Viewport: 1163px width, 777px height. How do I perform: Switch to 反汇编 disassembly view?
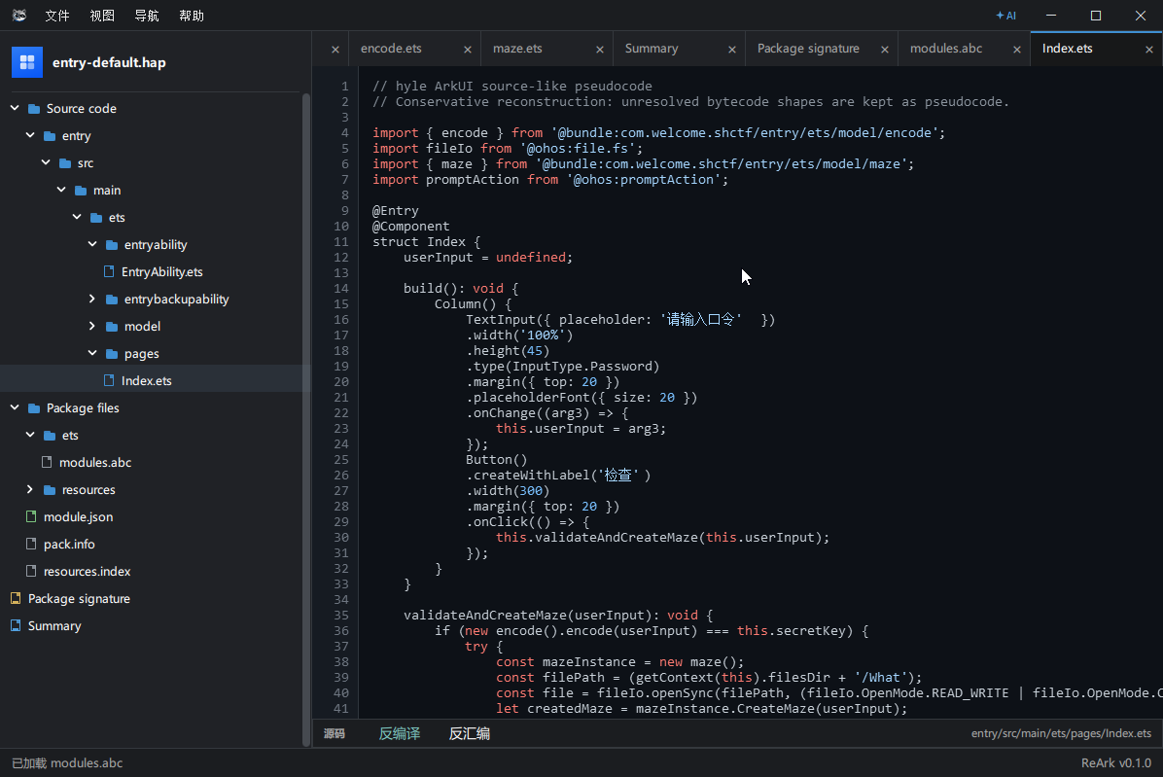pyautogui.click(x=469, y=733)
